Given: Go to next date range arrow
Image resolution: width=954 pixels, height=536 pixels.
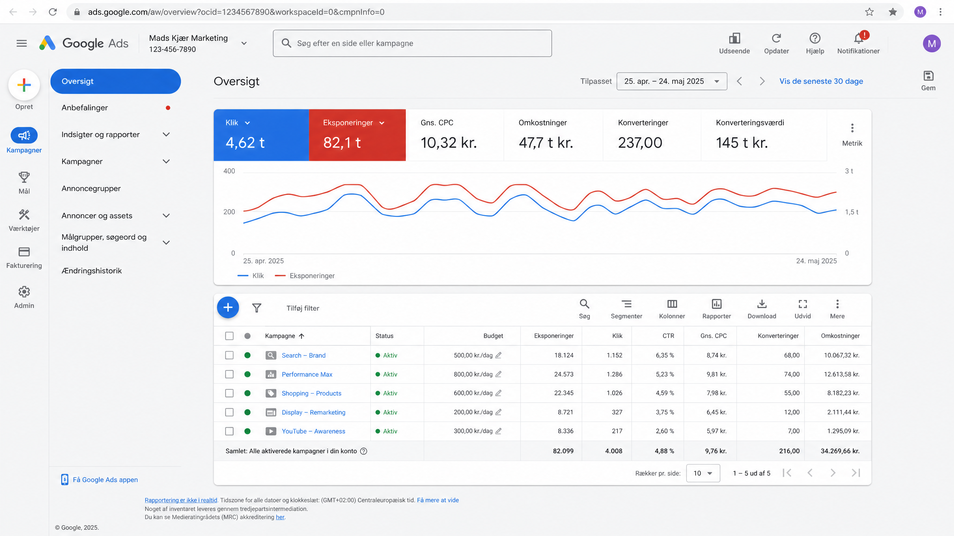Looking at the screenshot, I should [x=762, y=81].
